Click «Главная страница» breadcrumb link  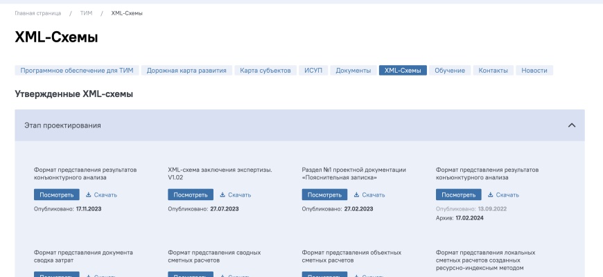tap(38, 13)
